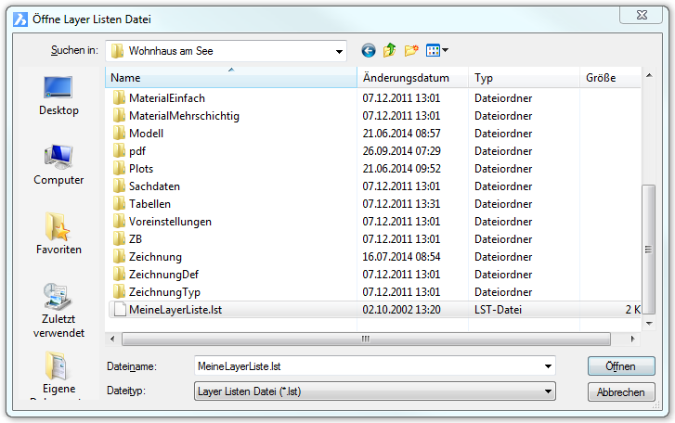Go up one folder level
The width and height of the screenshot is (675, 423).
click(x=390, y=50)
